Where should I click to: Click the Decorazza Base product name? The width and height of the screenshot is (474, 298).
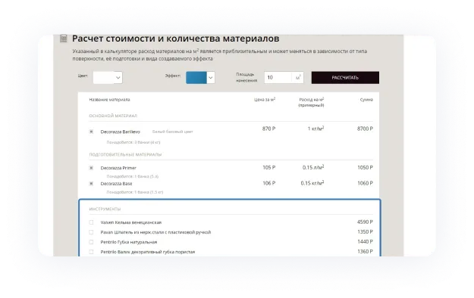point(116,184)
